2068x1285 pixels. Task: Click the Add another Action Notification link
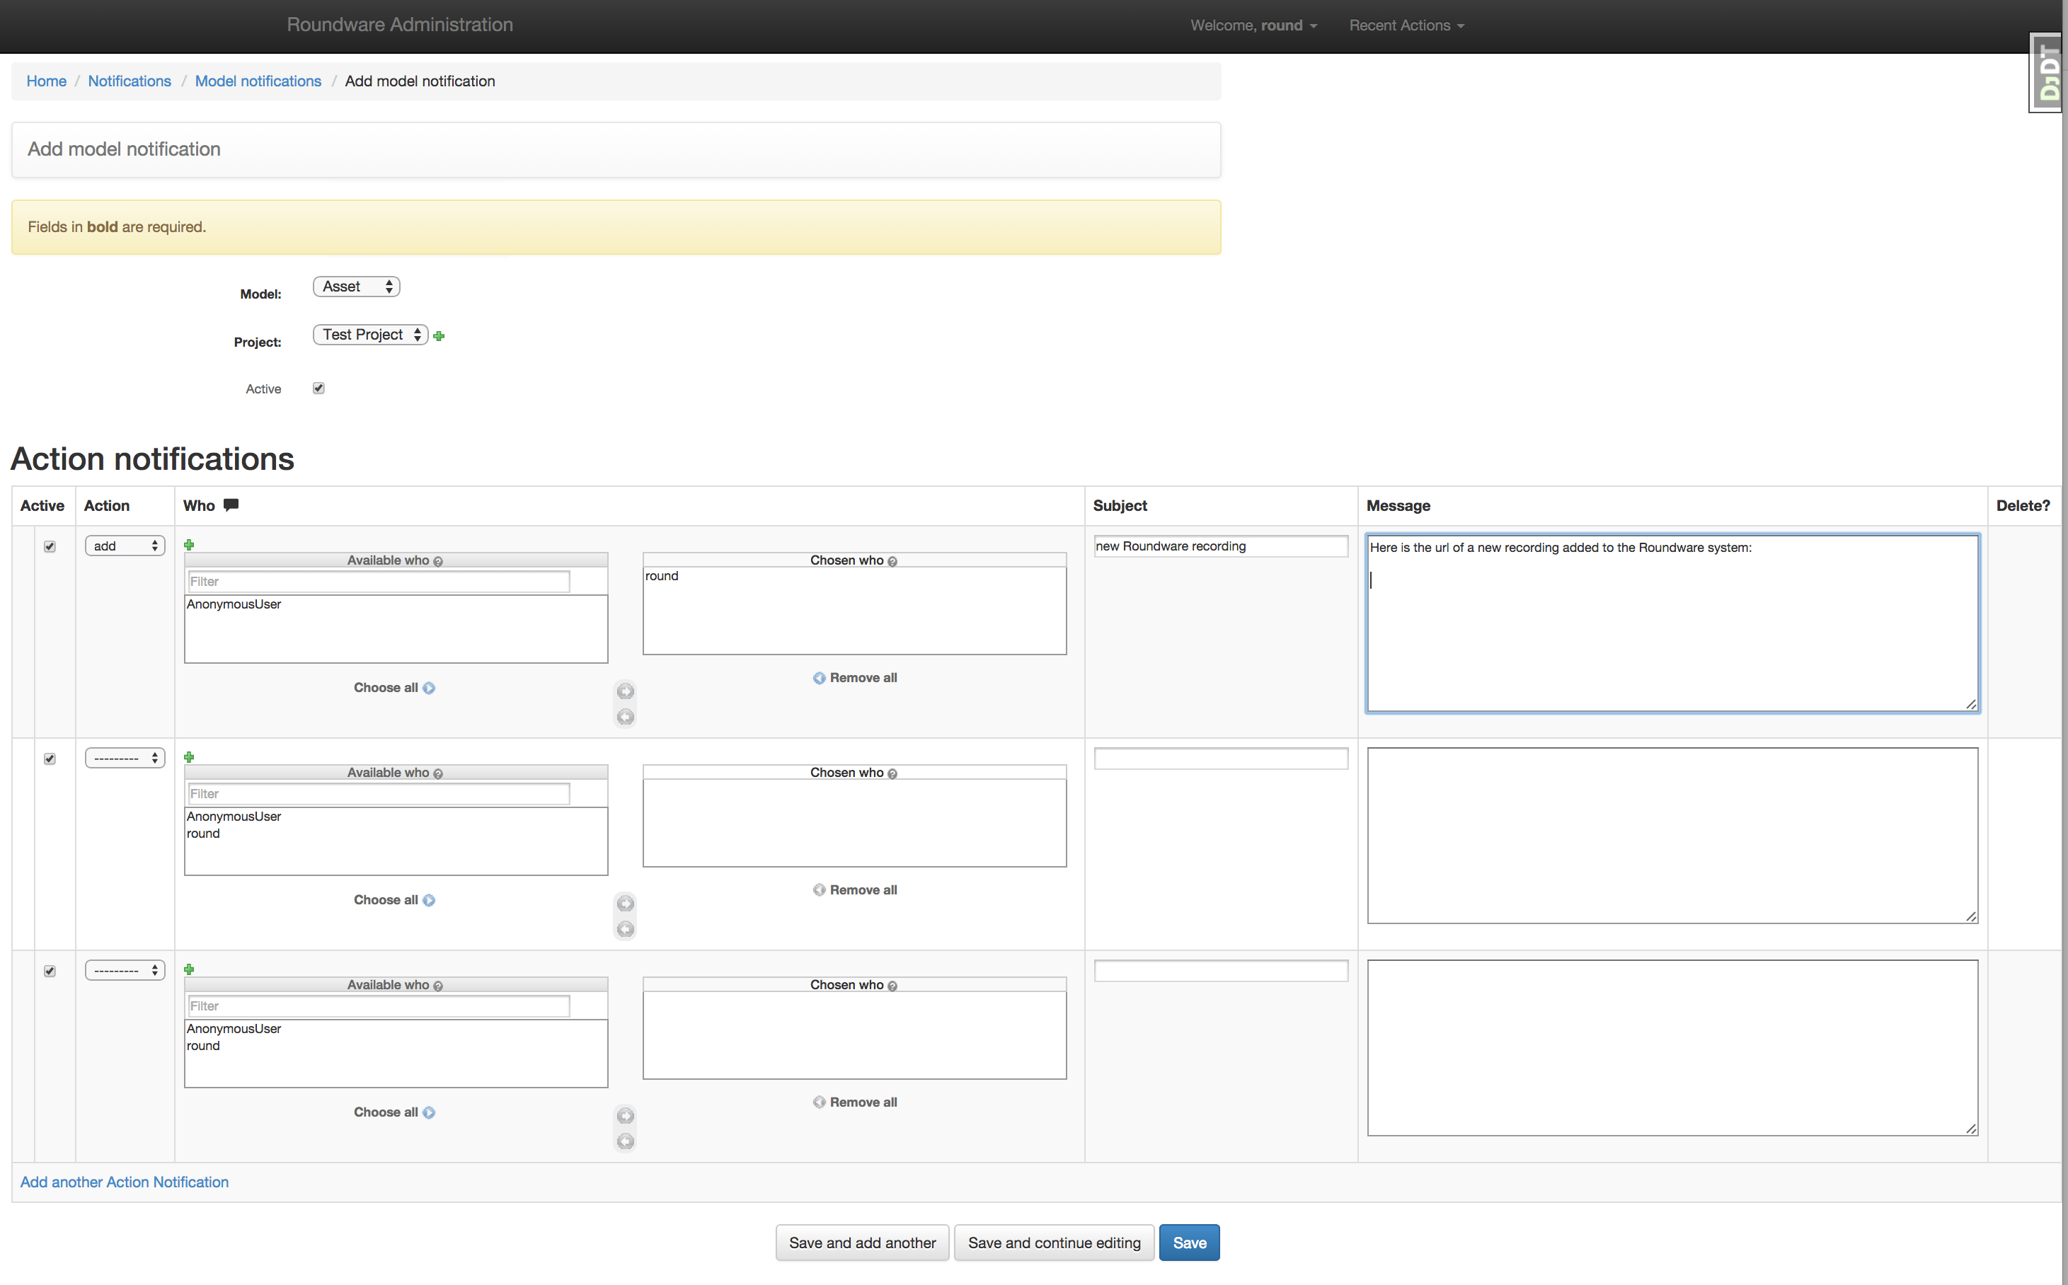125,1182
